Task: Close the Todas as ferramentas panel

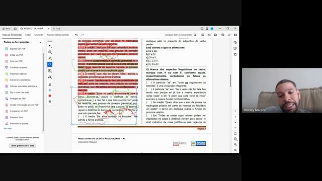Action: (x=40, y=42)
